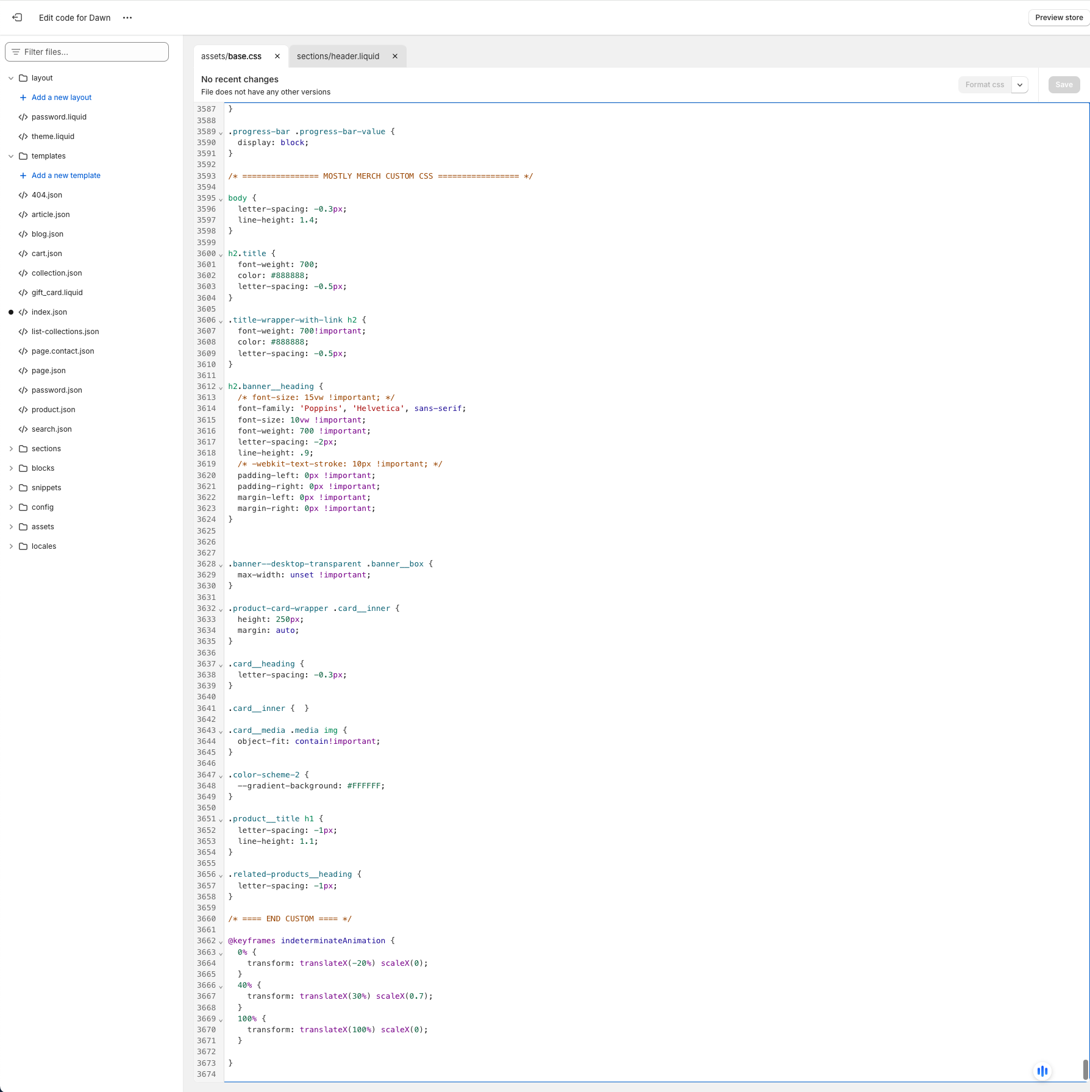The height and width of the screenshot is (1092, 1090).
Task: Click the Preview store button
Action: pos(1059,18)
